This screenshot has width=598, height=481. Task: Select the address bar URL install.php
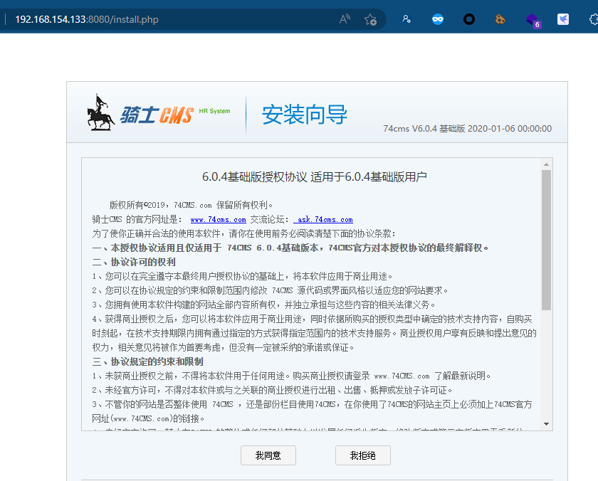coord(87,19)
